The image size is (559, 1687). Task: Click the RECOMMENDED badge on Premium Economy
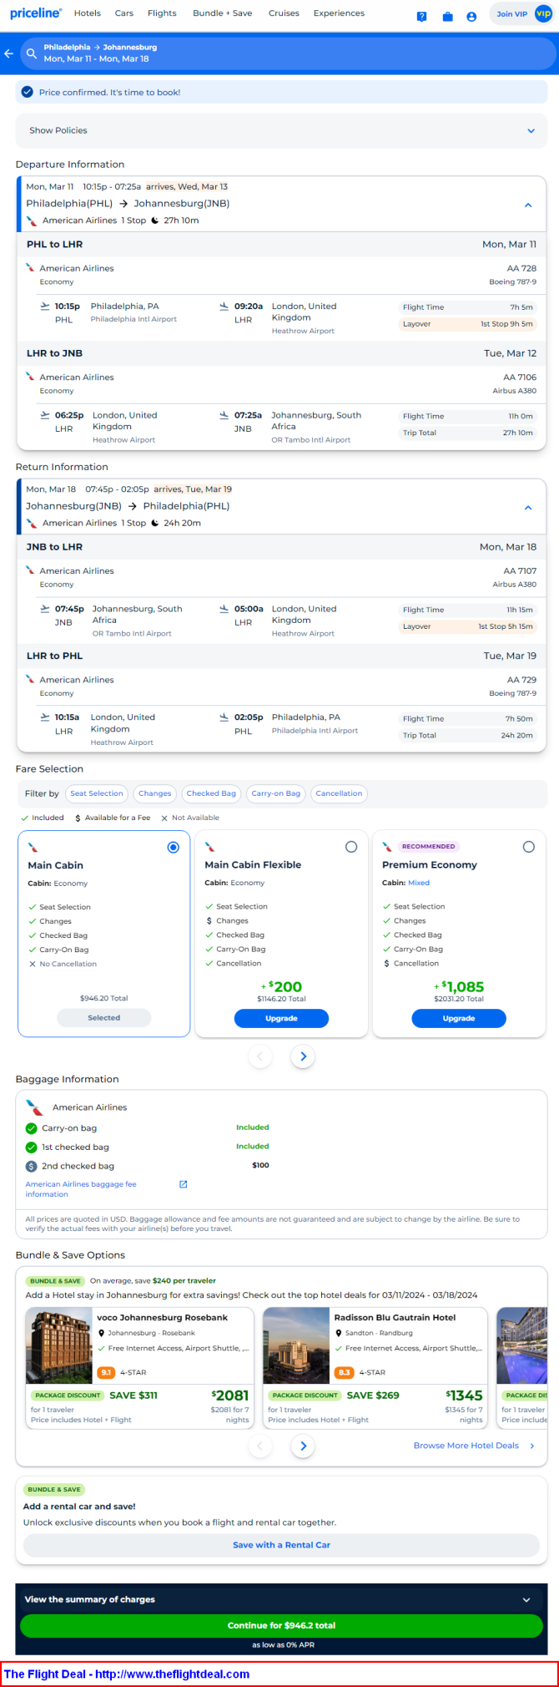pos(429,847)
